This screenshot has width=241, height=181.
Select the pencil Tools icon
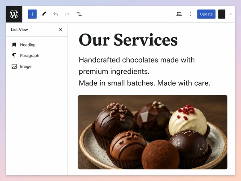tap(44, 14)
